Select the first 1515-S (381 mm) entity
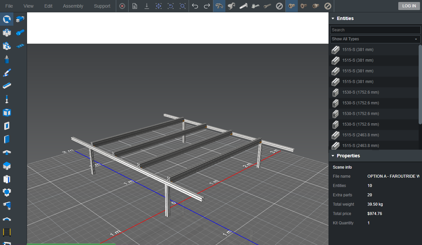422x245 pixels. click(374, 50)
